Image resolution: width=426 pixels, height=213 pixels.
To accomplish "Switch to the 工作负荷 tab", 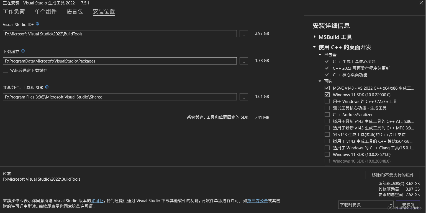I will click(x=14, y=11).
